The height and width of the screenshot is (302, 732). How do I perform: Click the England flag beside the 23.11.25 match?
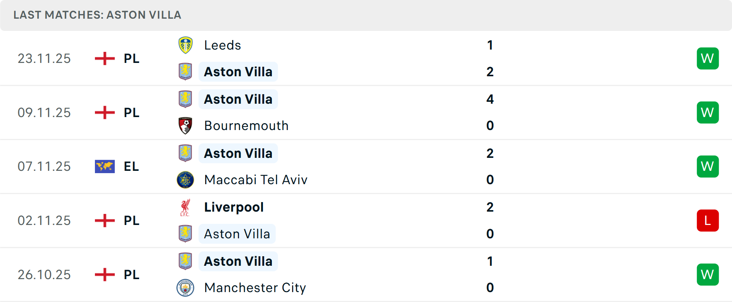pyautogui.click(x=104, y=58)
